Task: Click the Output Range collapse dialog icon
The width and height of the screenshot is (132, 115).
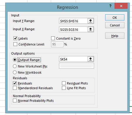Action: [91, 59]
